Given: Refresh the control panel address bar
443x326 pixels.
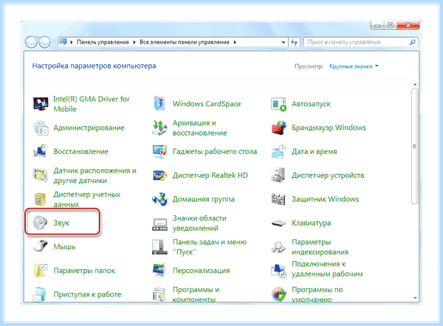Looking at the screenshot, I should click(294, 42).
